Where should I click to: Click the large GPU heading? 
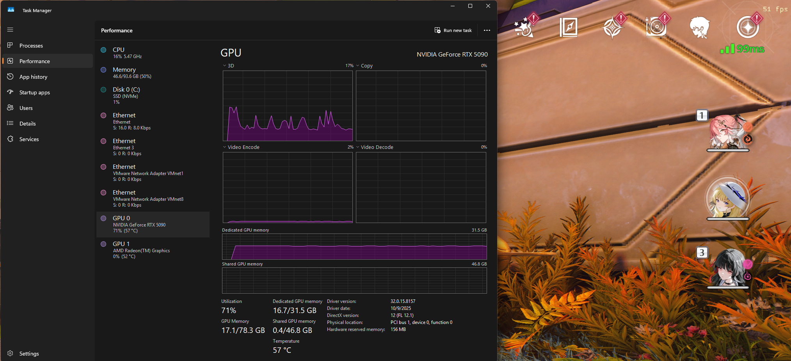click(231, 53)
